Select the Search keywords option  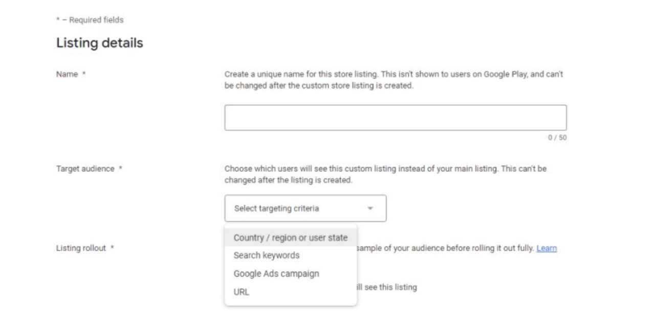point(267,255)
